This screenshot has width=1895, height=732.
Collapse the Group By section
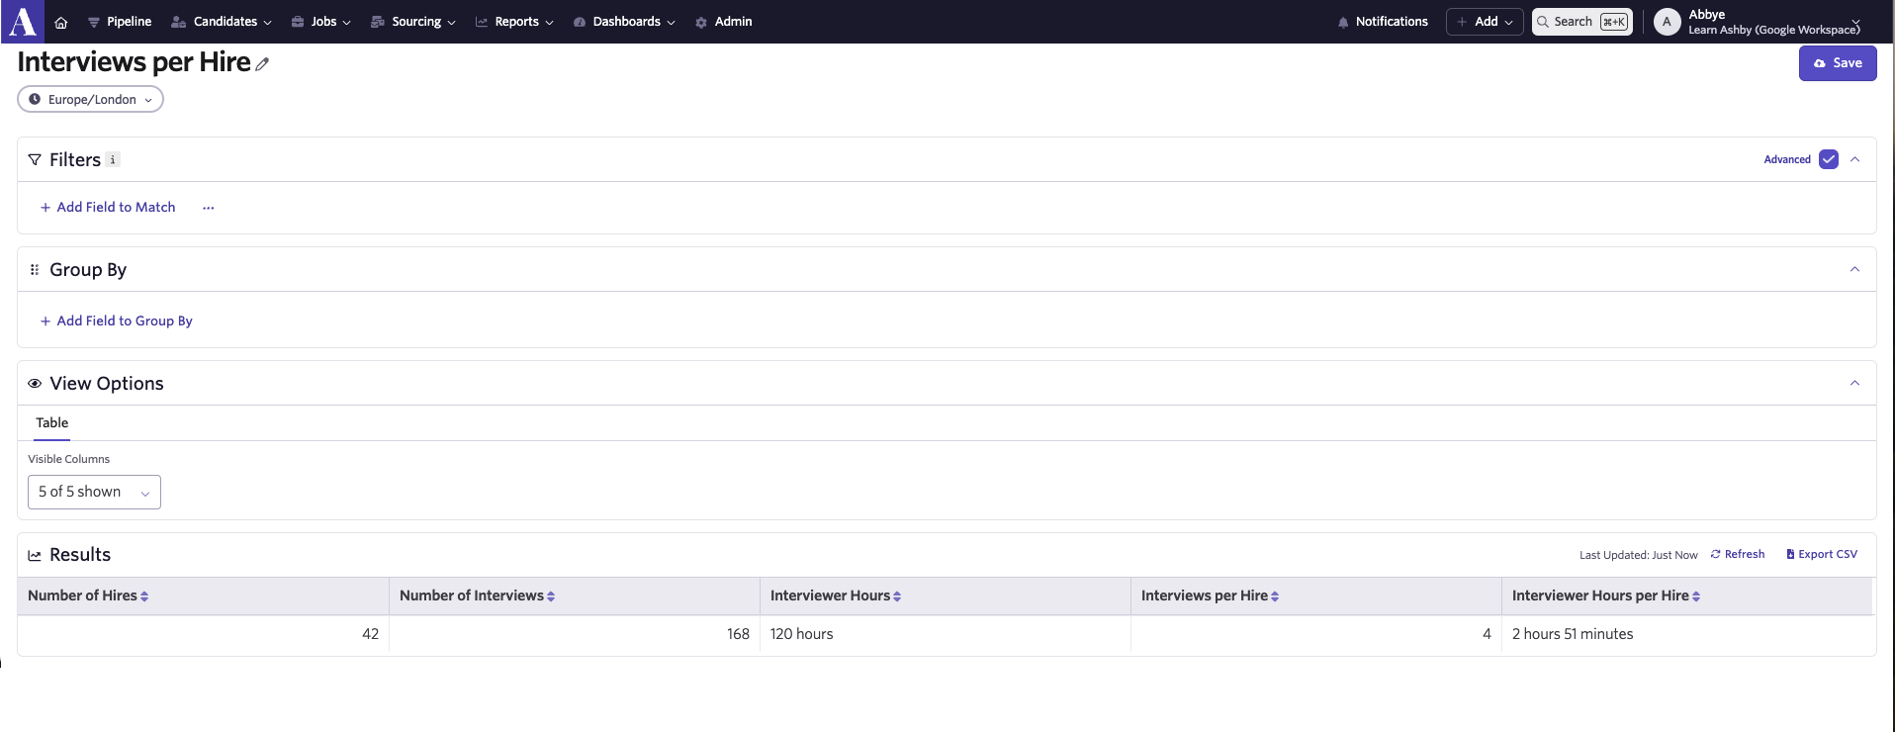coord(1855,269)
